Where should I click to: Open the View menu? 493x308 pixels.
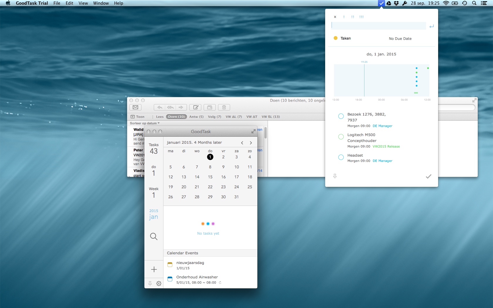[x=83, y=3]
